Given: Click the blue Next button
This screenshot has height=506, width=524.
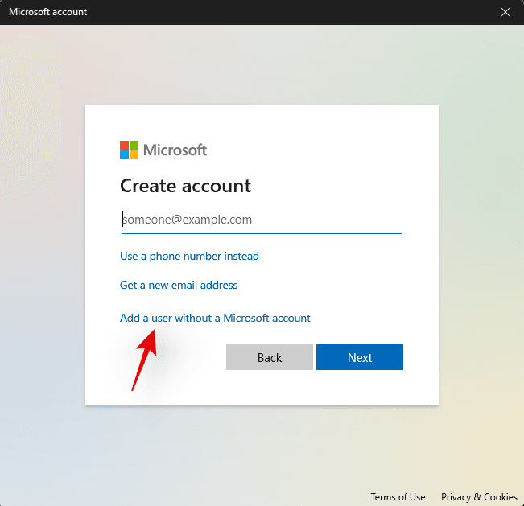Looking at the screenshot, I should coord(360,357).
